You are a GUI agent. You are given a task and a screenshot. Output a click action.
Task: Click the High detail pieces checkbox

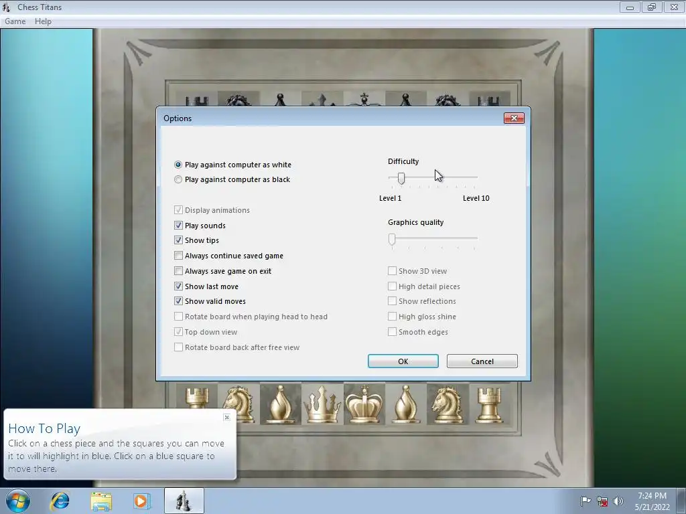tap(392, 286)
